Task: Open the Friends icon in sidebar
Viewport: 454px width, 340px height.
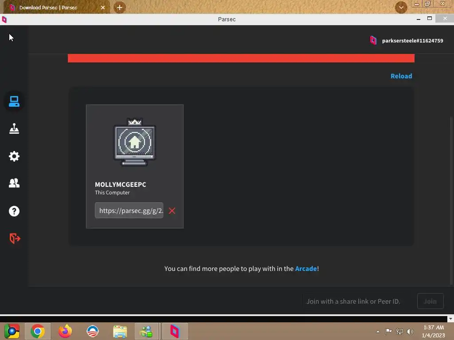Action: (14, 183)
